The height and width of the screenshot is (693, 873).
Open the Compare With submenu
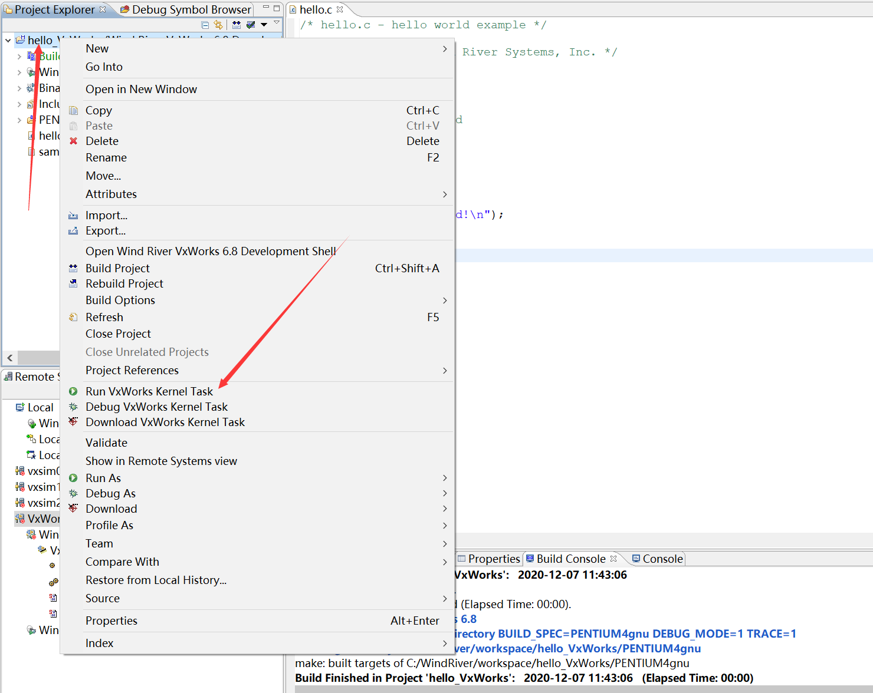click(x=257, y=562)
